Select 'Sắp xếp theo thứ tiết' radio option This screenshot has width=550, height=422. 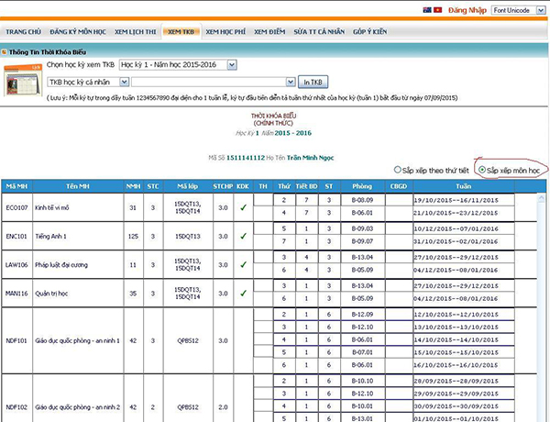point(397,170)
